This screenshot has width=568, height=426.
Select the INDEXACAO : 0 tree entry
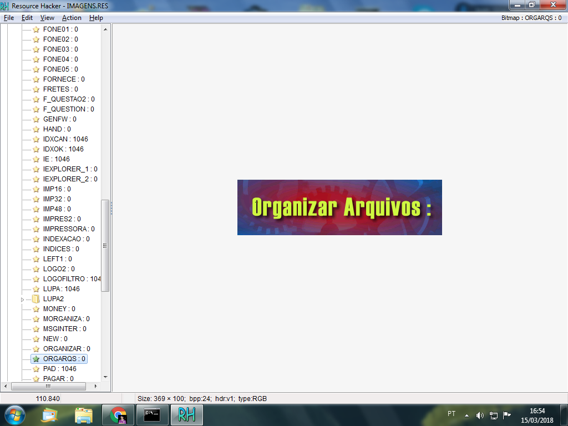coord(66,239)
